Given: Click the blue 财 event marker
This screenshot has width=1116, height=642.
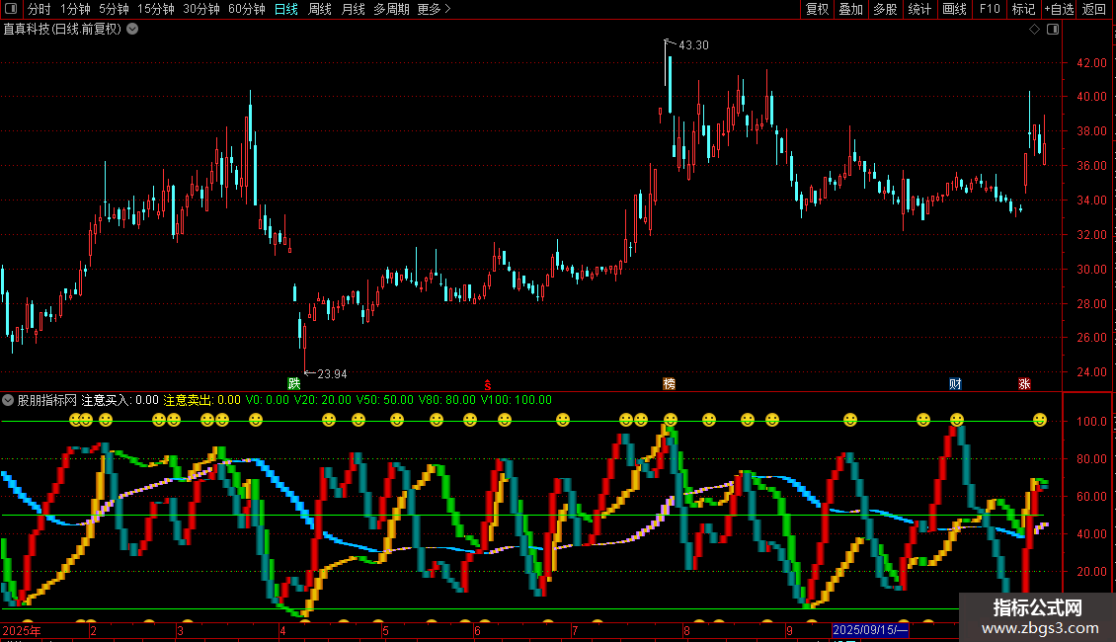Looking at the screenshot, I should (x=955, y=383).
